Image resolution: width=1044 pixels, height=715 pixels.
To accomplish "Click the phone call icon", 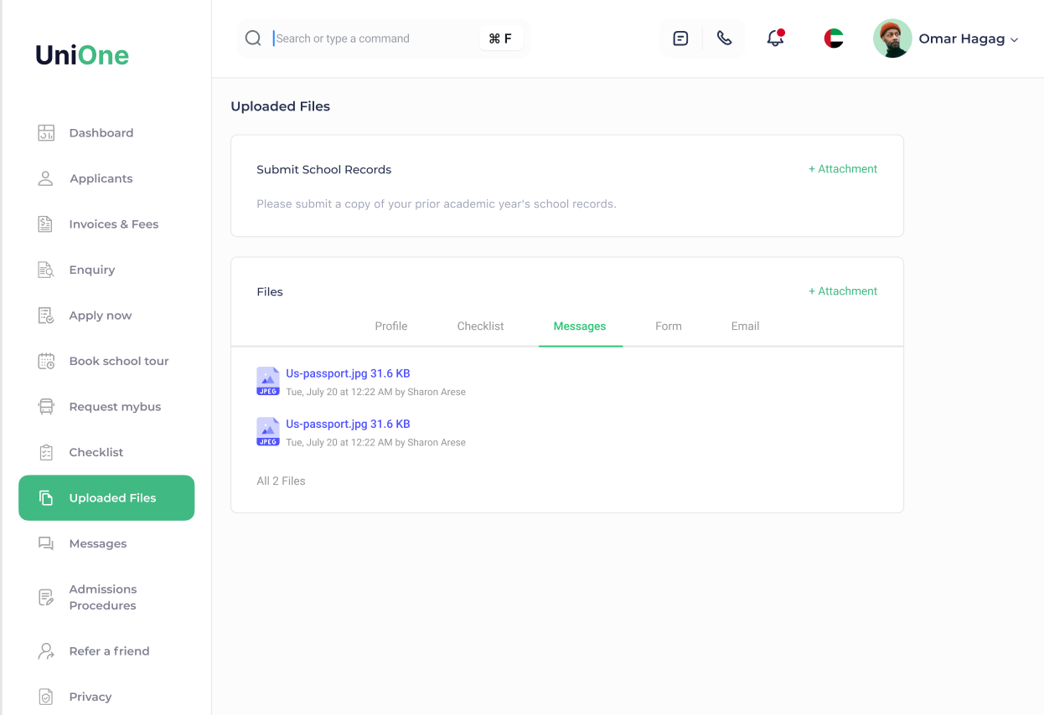I will point(724,39).
